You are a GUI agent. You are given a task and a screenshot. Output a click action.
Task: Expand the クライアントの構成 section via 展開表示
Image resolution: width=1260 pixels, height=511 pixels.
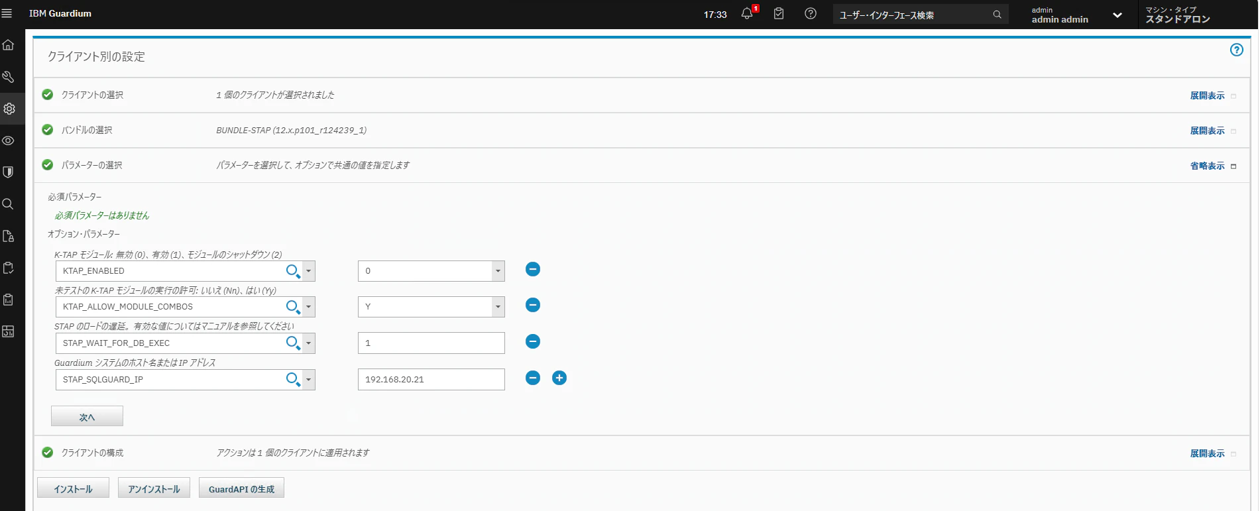tap(1208, 453)
